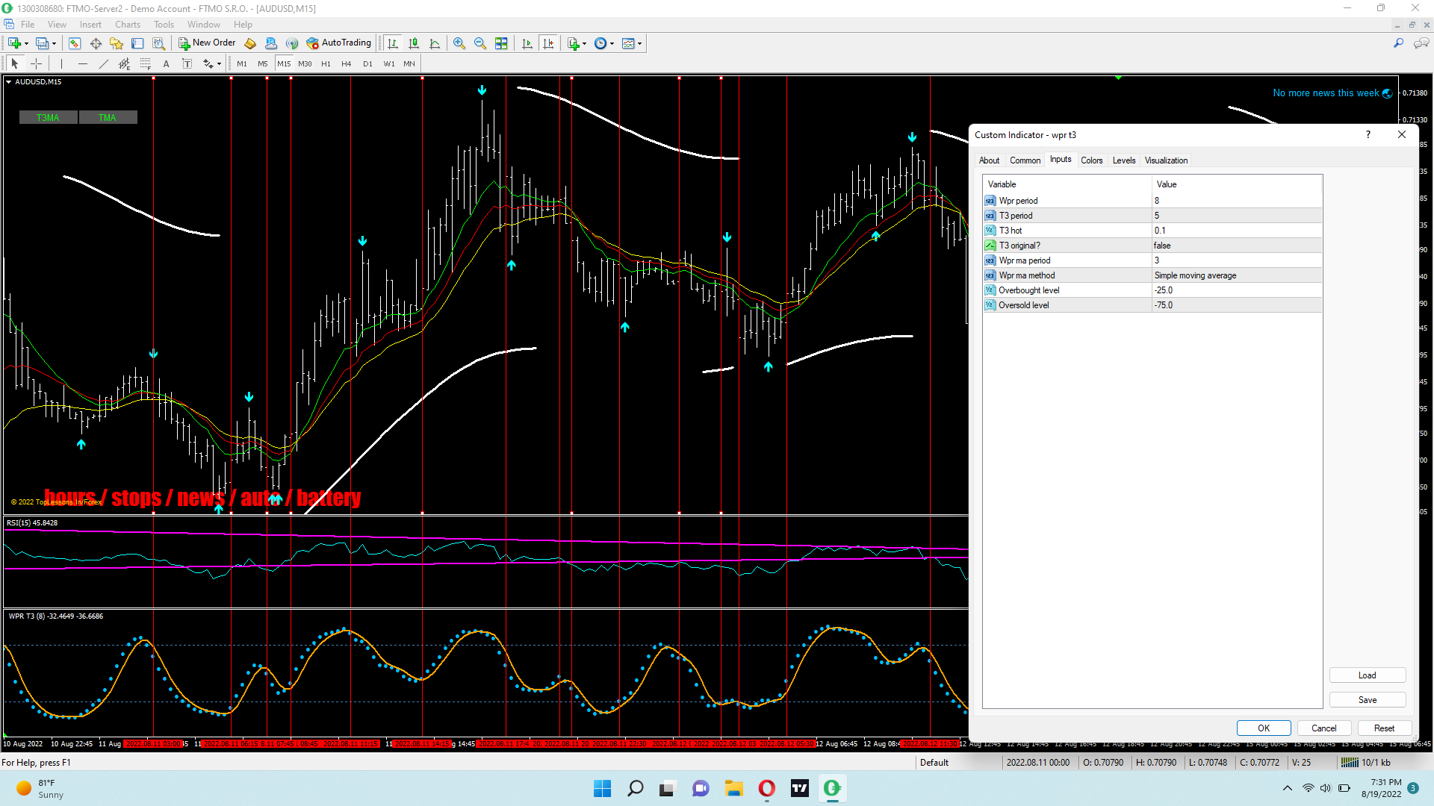Image resolution: width=1434 pixels, height=806 pixels.
Task: Select the H4 timeframe
Action: 346,63
